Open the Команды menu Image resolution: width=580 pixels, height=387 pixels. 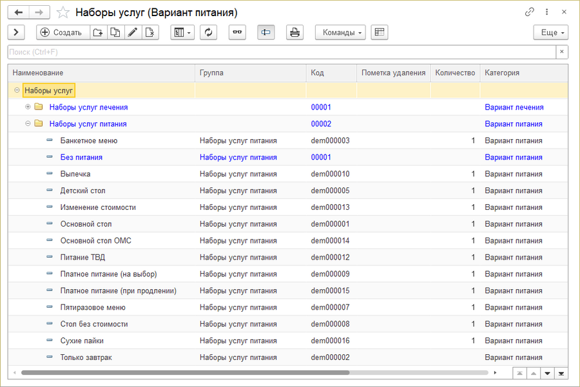click(340, 33)
